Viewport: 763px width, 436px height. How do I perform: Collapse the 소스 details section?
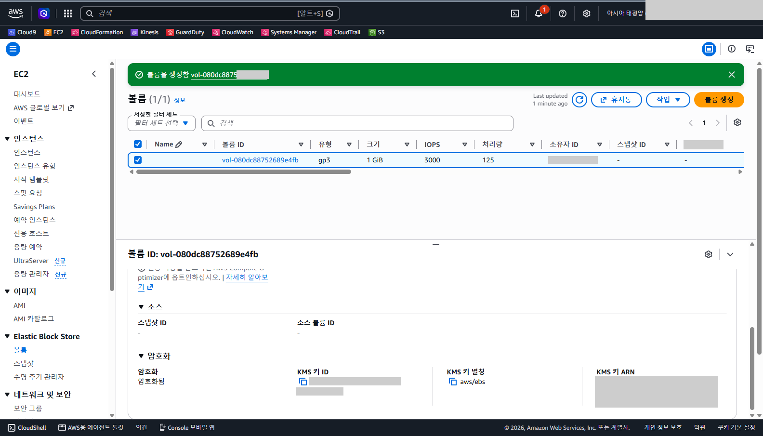click(141, 307)
